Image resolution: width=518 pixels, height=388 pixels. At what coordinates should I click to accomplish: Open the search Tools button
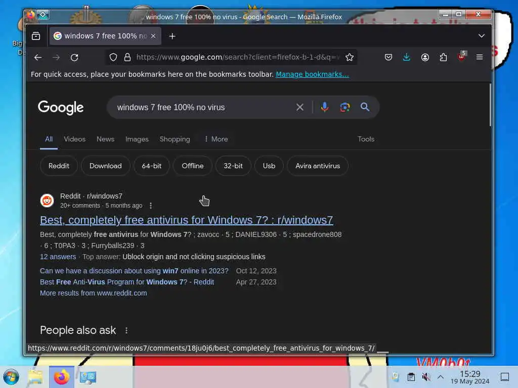coord(366,139)
